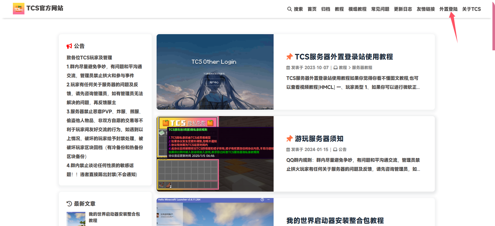Open TCS Other Login cover image
495x226 pixels.
pos(215,72)
